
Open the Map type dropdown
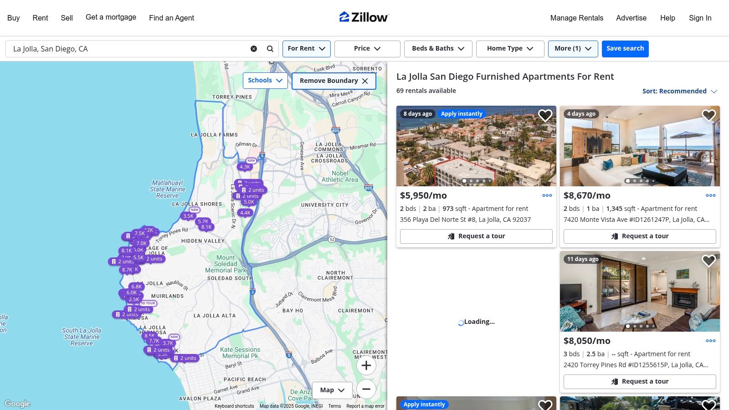click(332, 390)
